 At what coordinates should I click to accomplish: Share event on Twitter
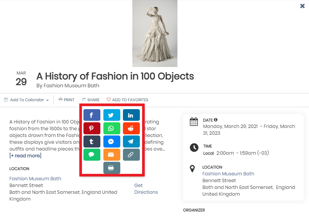(112, 115)
